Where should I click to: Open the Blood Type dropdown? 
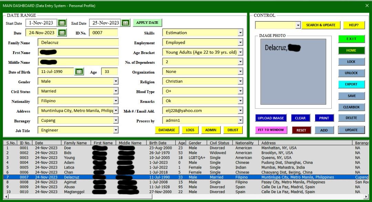click(241, 92)
